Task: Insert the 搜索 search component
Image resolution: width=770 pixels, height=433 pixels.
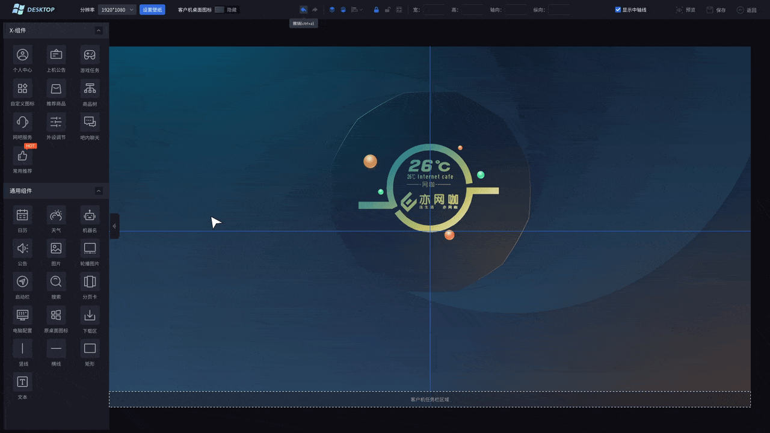Action: coord(56,281)
